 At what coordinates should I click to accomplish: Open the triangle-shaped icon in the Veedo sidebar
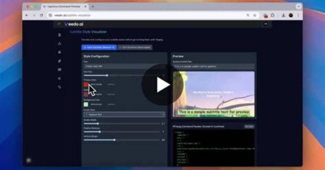[60, 44]
